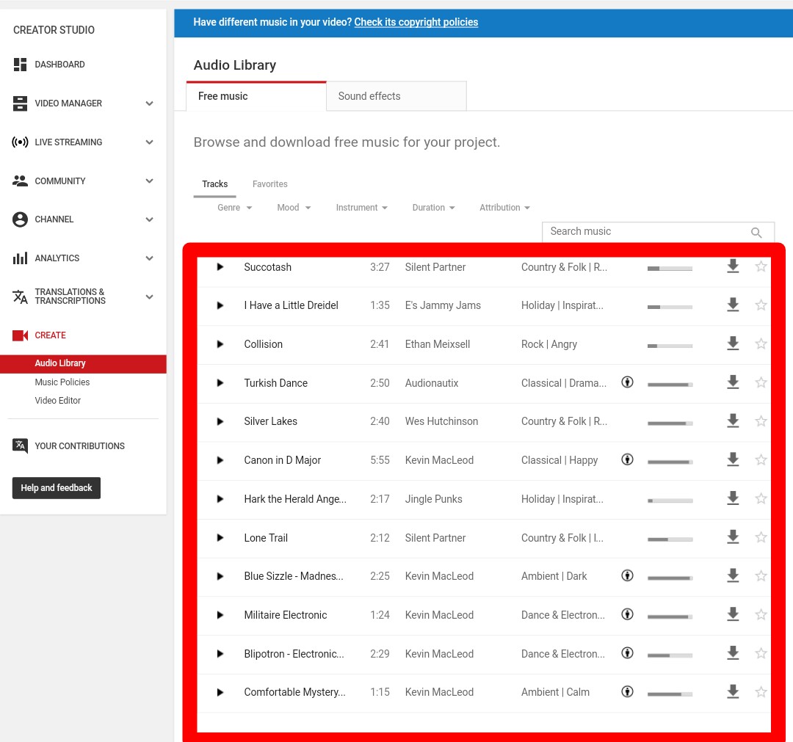
Task: Open the Genre filter dropdown
Action: 234,208
